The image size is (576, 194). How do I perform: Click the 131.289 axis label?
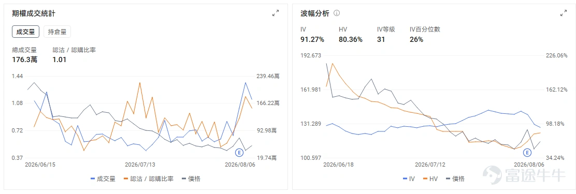point(310,124)
